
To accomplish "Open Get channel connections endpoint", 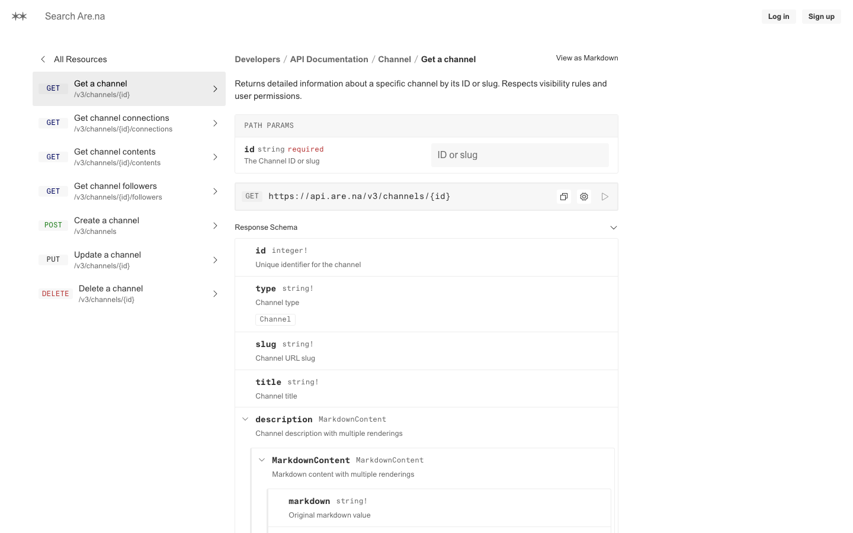I will coord(129,123).
